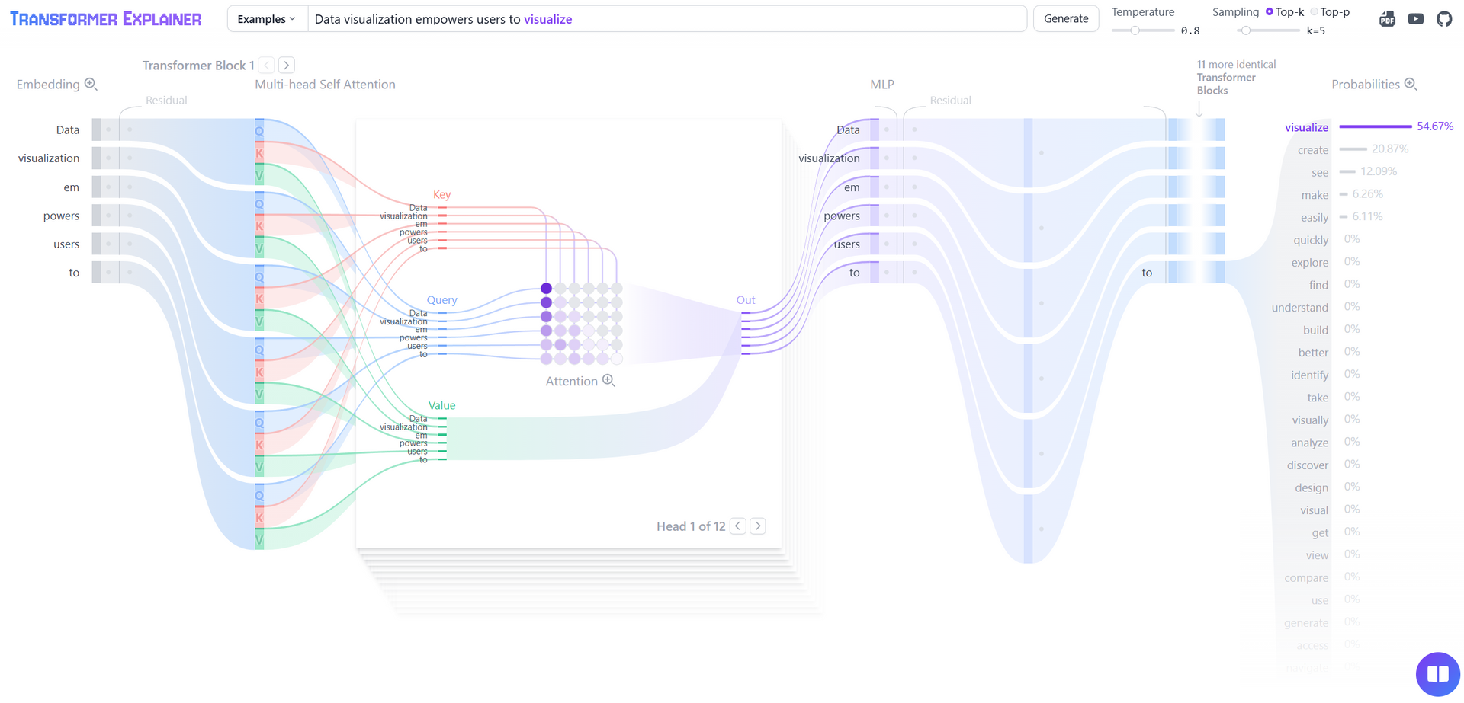Click the 'discover' probability token

(x=1308, y=465)
